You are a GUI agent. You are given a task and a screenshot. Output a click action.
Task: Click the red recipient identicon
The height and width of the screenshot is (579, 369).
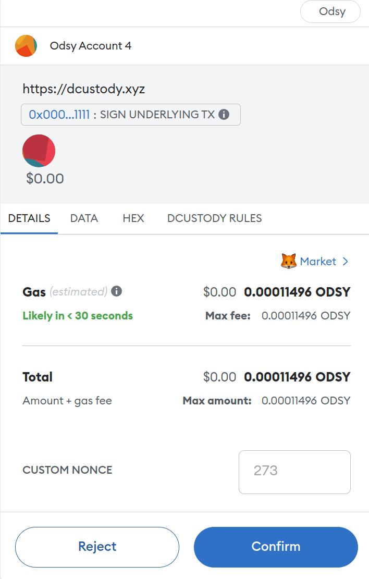click(39, 151)
